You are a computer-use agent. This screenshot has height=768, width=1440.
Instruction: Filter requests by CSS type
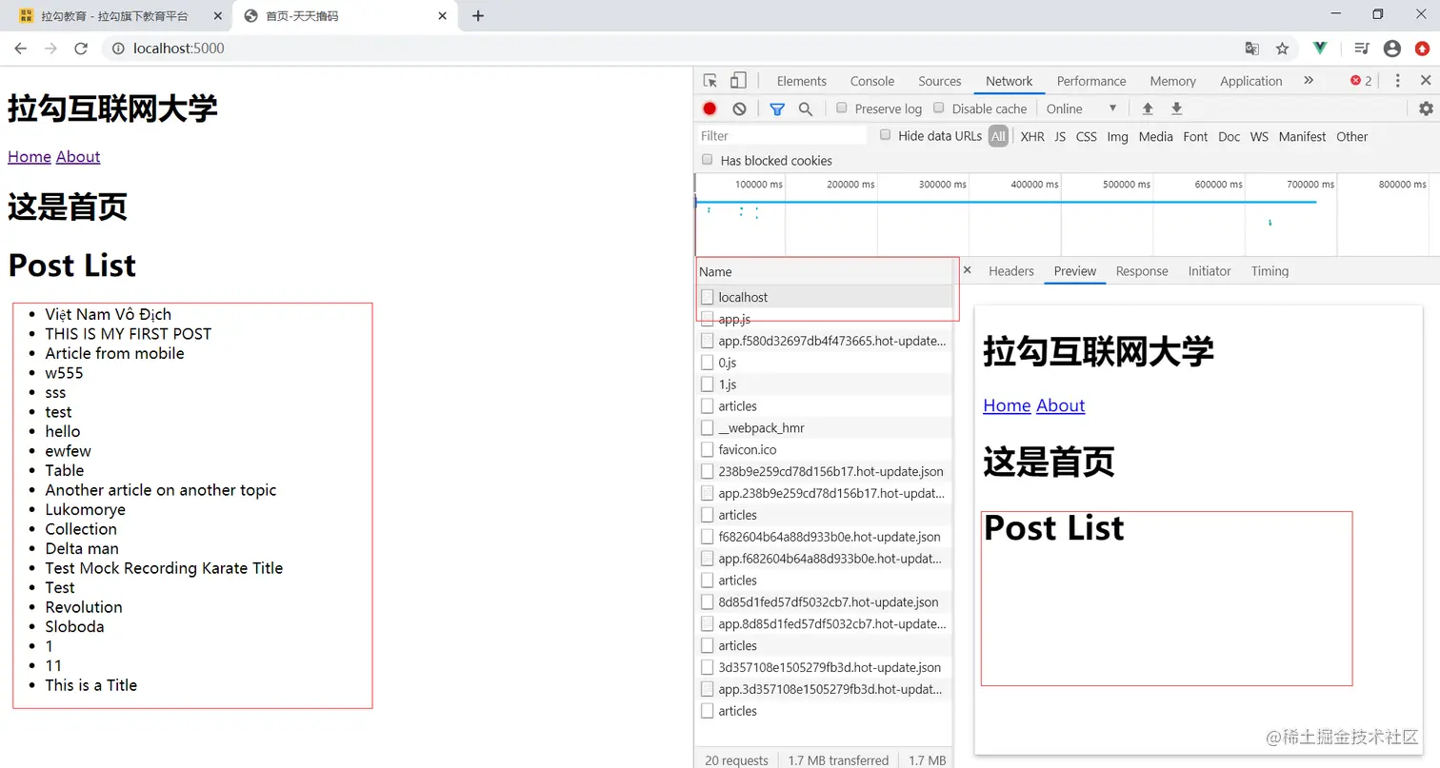pos(1087,136)
